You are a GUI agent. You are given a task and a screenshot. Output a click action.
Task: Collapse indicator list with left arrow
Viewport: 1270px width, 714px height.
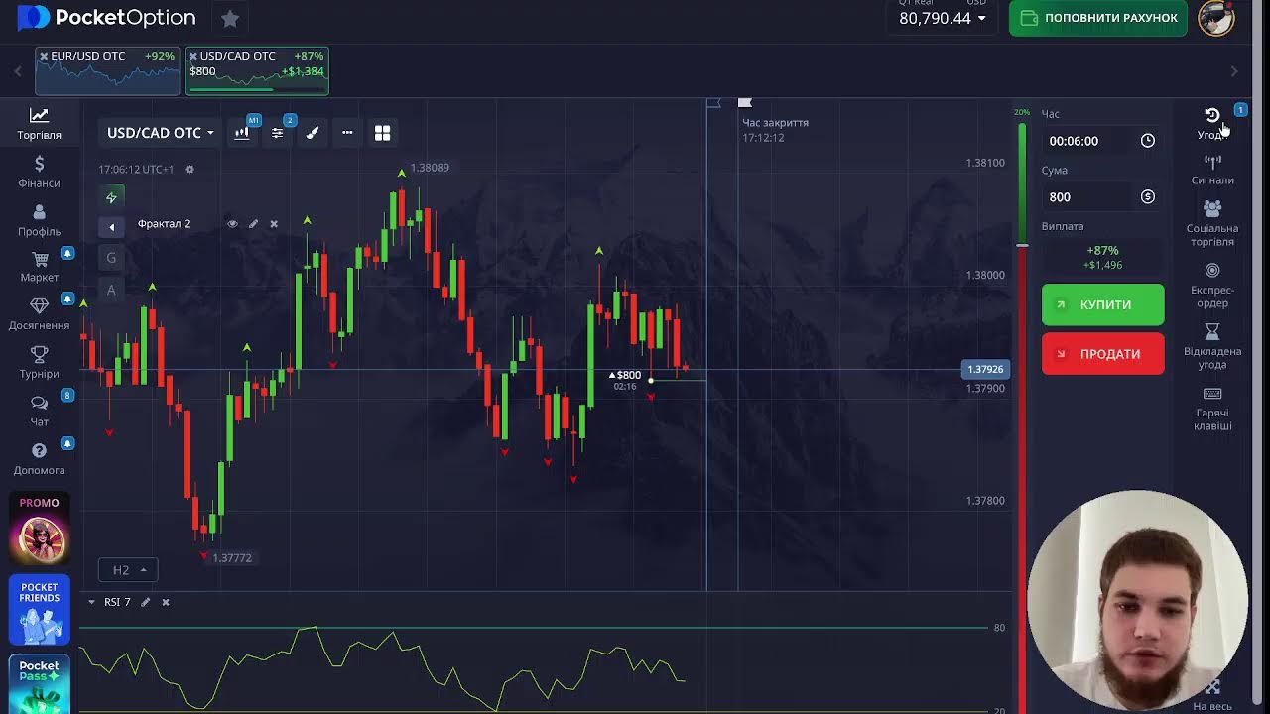(111, 227)
